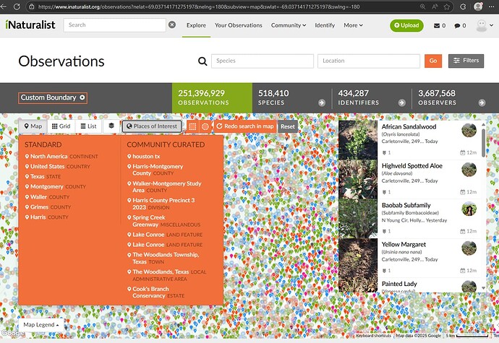Click the iNaturalist logo
The height and width of the screenshot is (343, 499).
[x=30, y=25]
